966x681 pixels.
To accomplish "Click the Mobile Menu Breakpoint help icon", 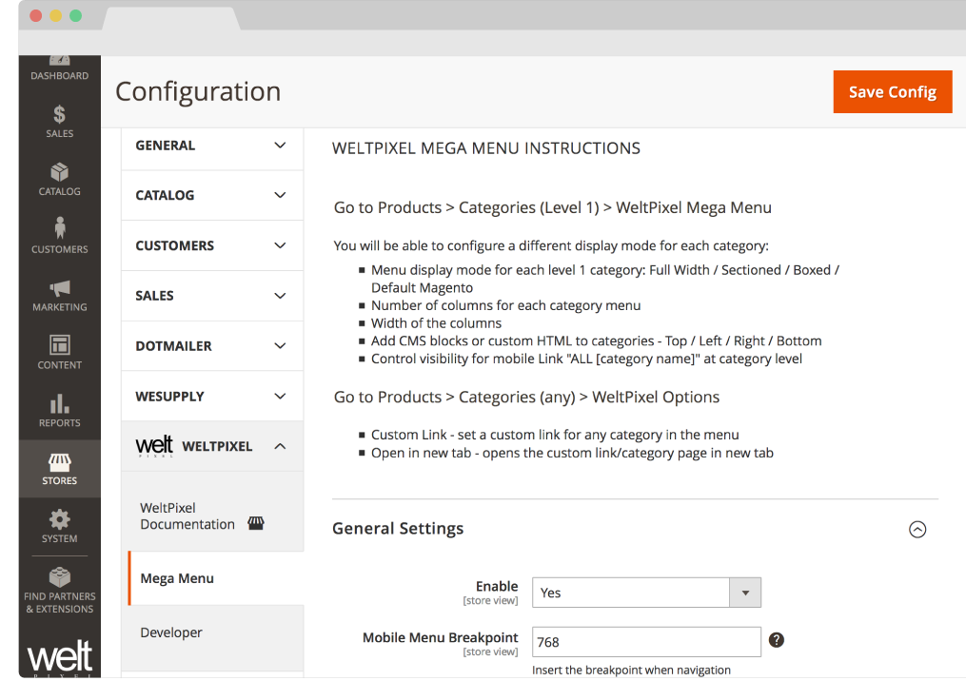I will tap(776, 640).
